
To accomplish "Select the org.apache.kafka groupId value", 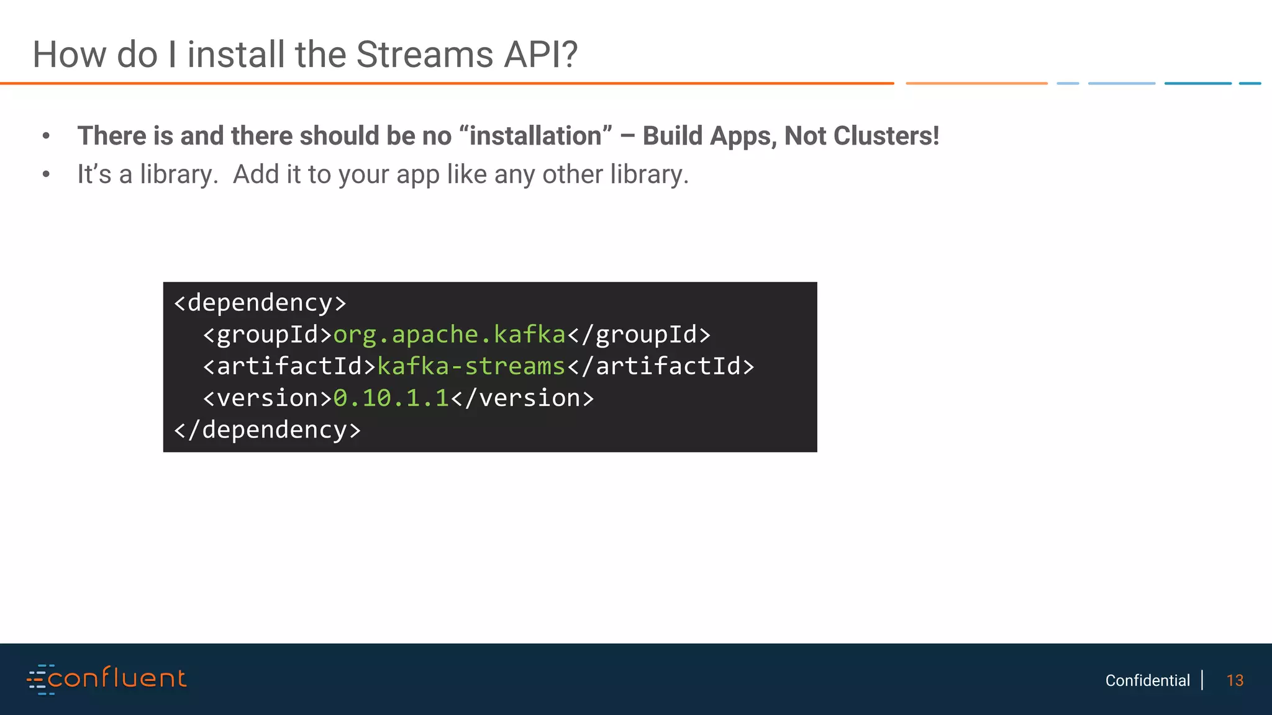I will pos(449,335).
